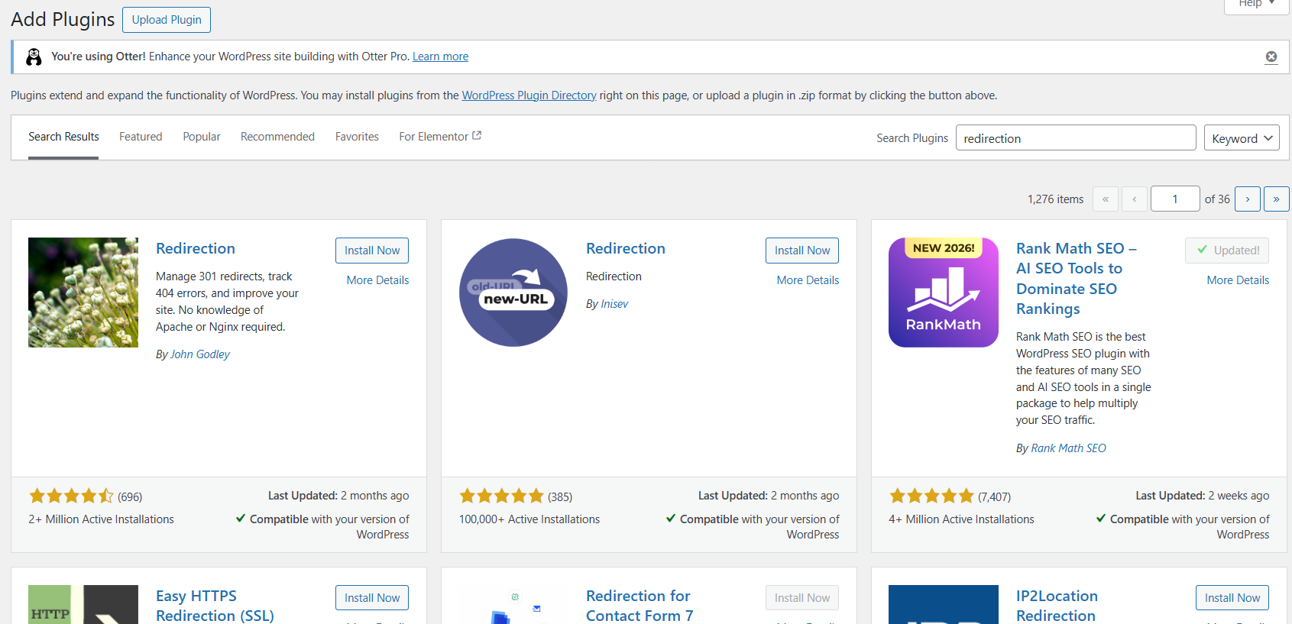This screenshot has height=624, width=1292.
Task: Open the Keyword search type dropdown
Action: [x=1242, y=138]
